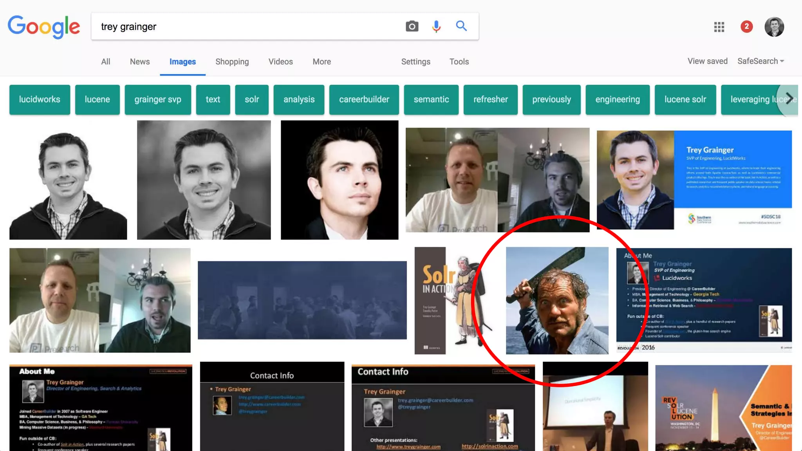Image resolution: width=802 pixels, height=451 pixels.
Task: Click the microphone voice search icon
Action: (436, 26)
